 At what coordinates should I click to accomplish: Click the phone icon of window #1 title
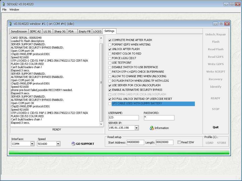click(x=11, y=24)
